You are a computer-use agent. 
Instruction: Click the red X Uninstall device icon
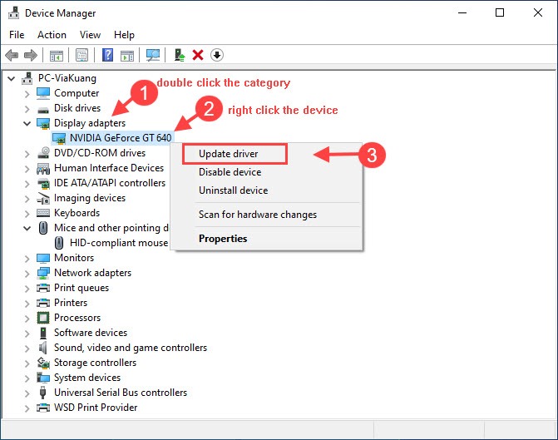click(198, 55)
